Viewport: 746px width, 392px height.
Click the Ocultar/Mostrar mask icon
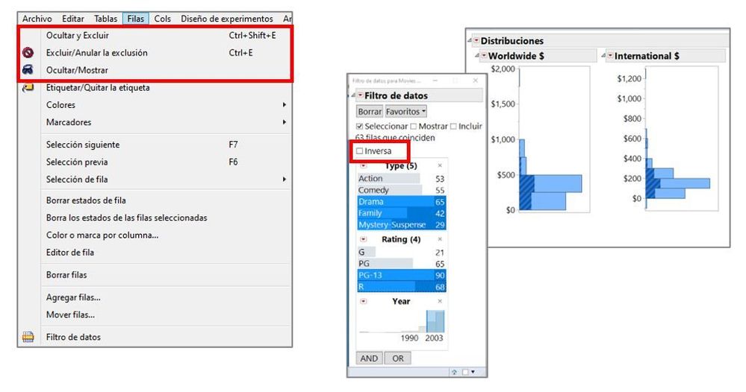click(x=28, y=70)
